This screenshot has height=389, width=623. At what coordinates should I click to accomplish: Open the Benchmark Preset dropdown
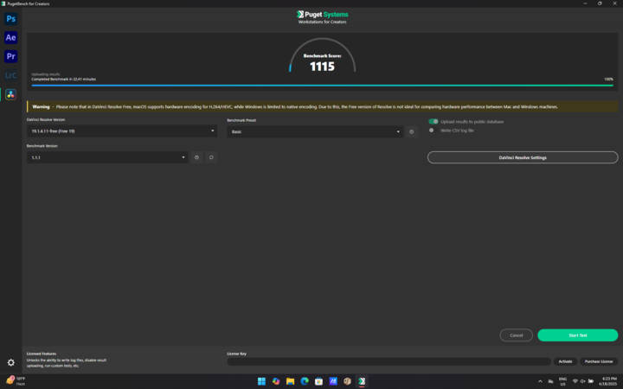315,131
